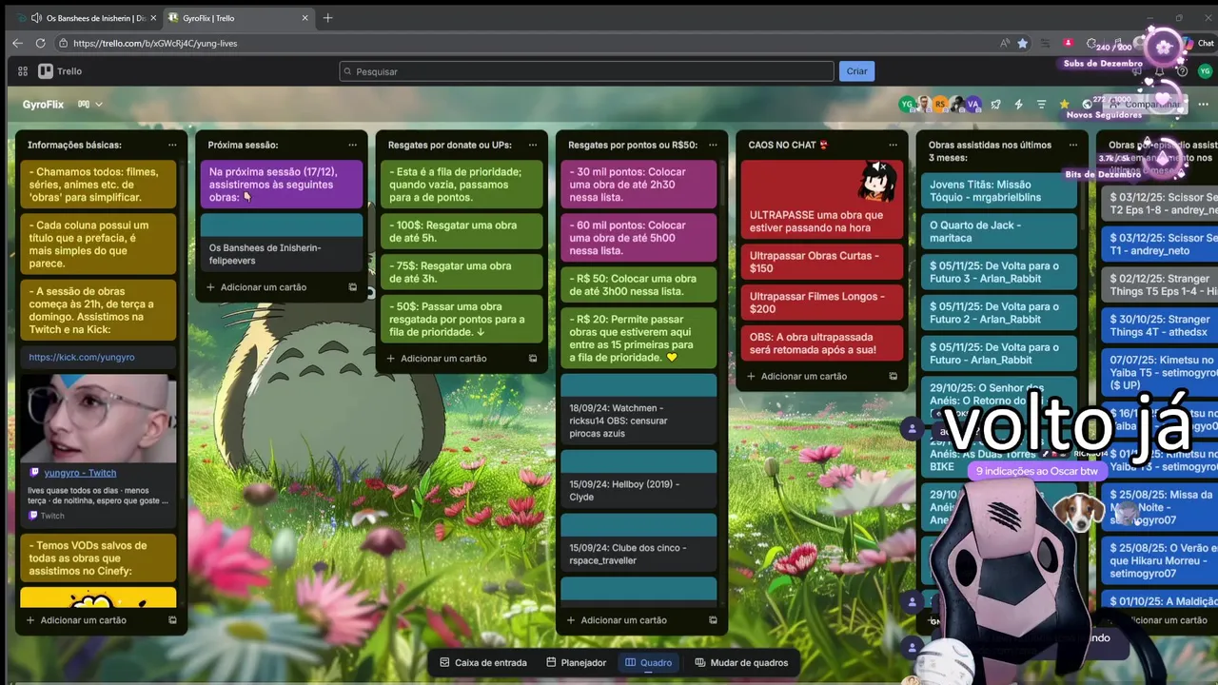Go back in browser
The height and width of the screenshot is (685, 1218).
pyautogui.click(x=17, y=43)
